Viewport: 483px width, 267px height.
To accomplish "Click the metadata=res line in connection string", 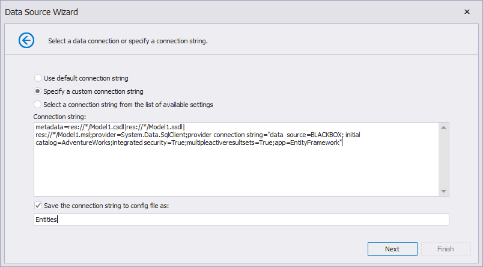I will pyautogui.click(x=108, y=127).
